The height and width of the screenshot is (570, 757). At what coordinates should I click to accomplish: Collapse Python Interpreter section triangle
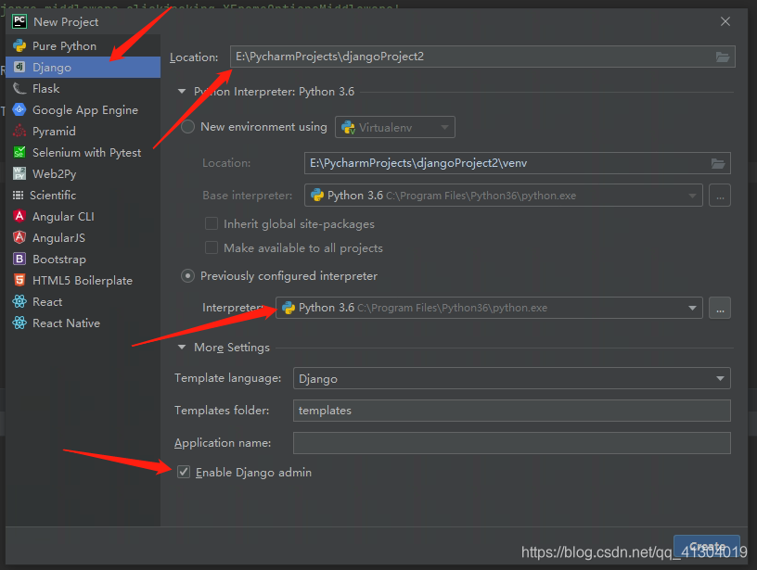point(182,91)
